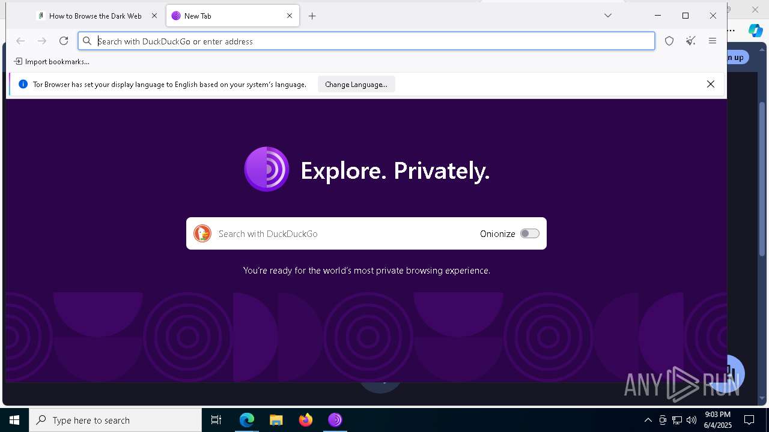Select the New Tab tab
This screenshot has width=769, height=432.
click(x=233, y=16)
